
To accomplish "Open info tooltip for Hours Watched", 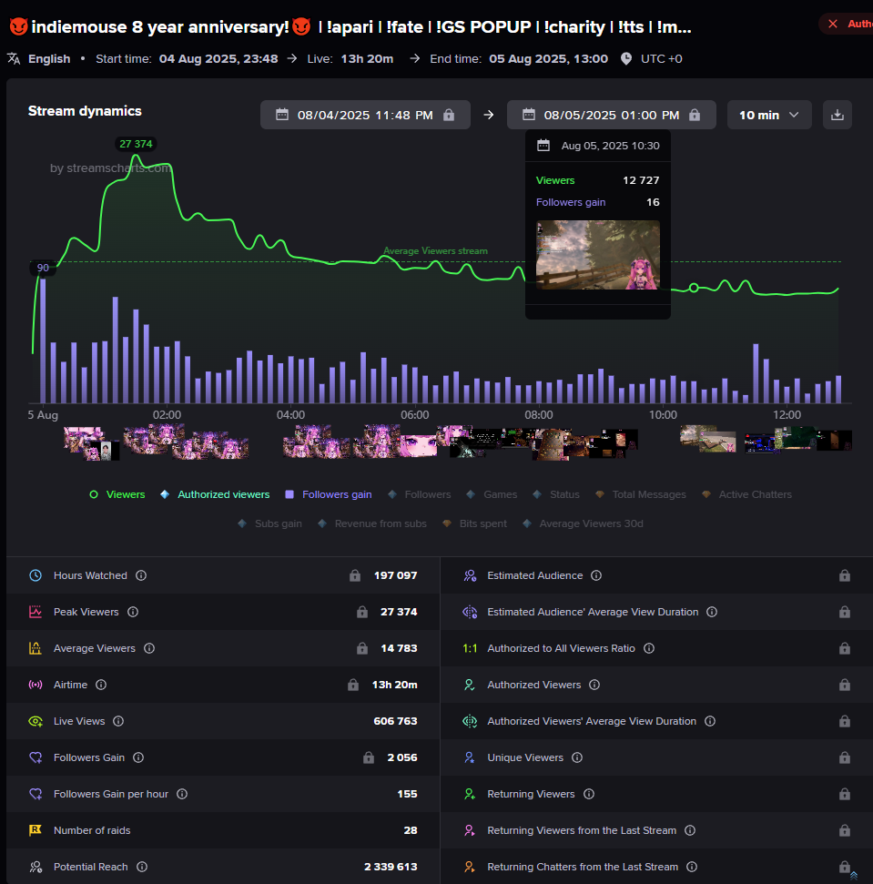I will 141,575.
